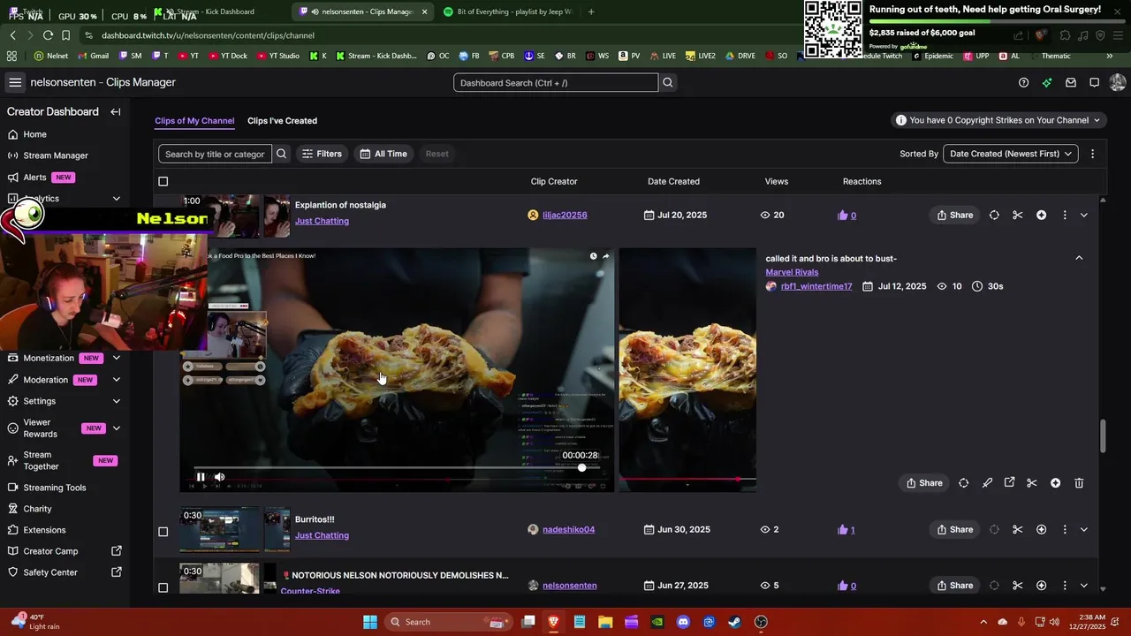Click dashed circle icon in expanded clip actions
The width and height of the screenshot is (1131, 636).
click(x=963, y=483)
